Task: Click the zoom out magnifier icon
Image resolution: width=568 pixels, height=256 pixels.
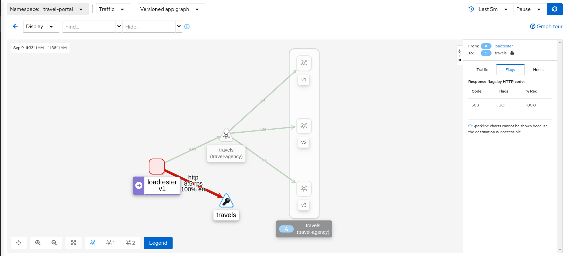Action: (54, 243)
